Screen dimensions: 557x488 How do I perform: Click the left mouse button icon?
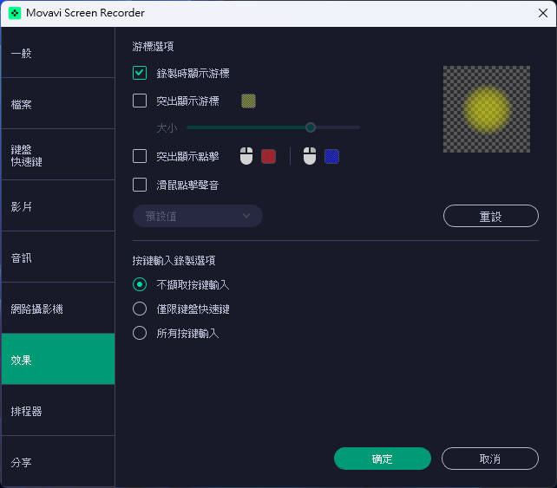[x=246, y=156]
